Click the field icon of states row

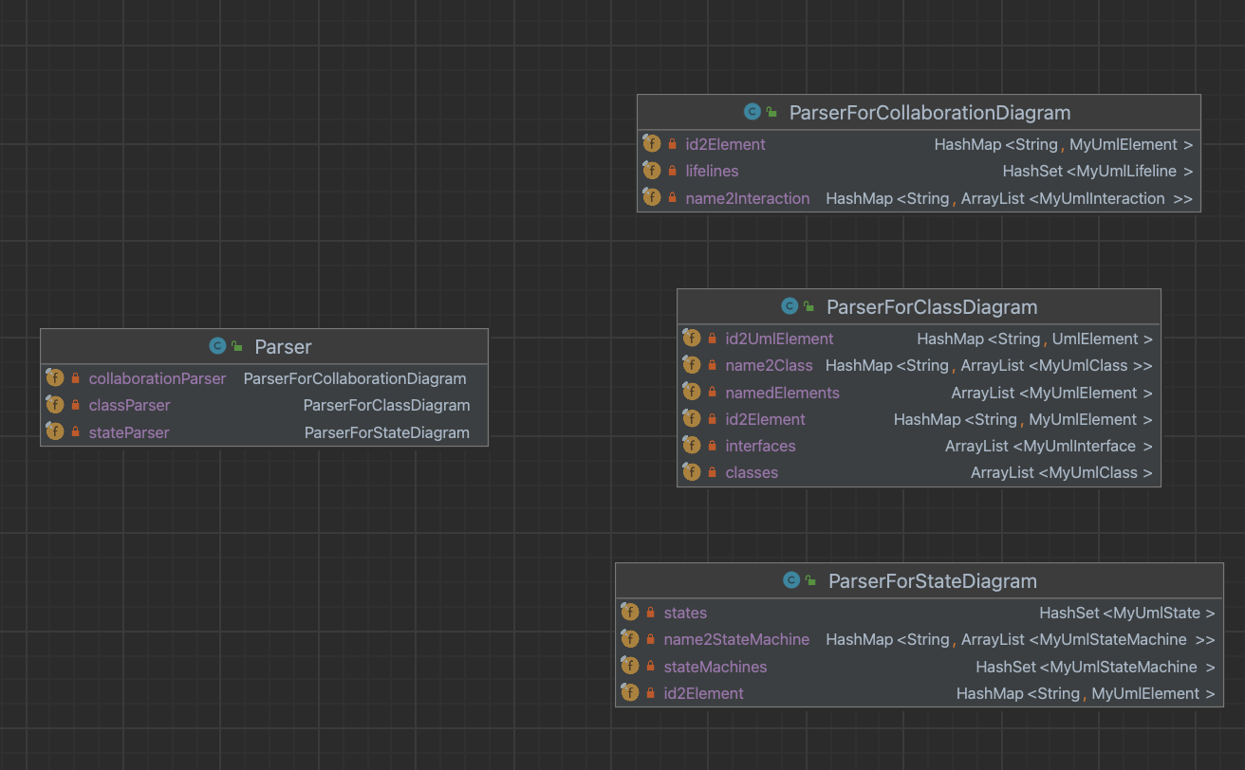coord(630,612)
